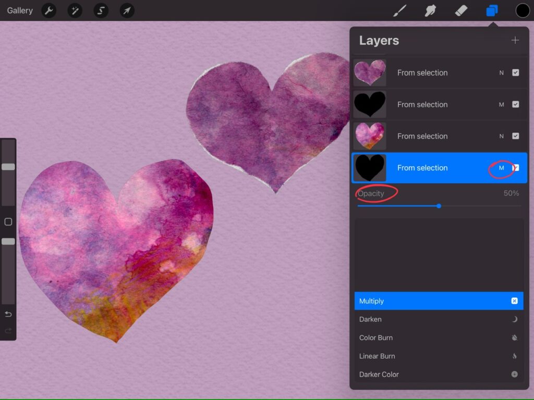Add a new layer with the plus button
The image size is (534, 400).
click(515, 40)
